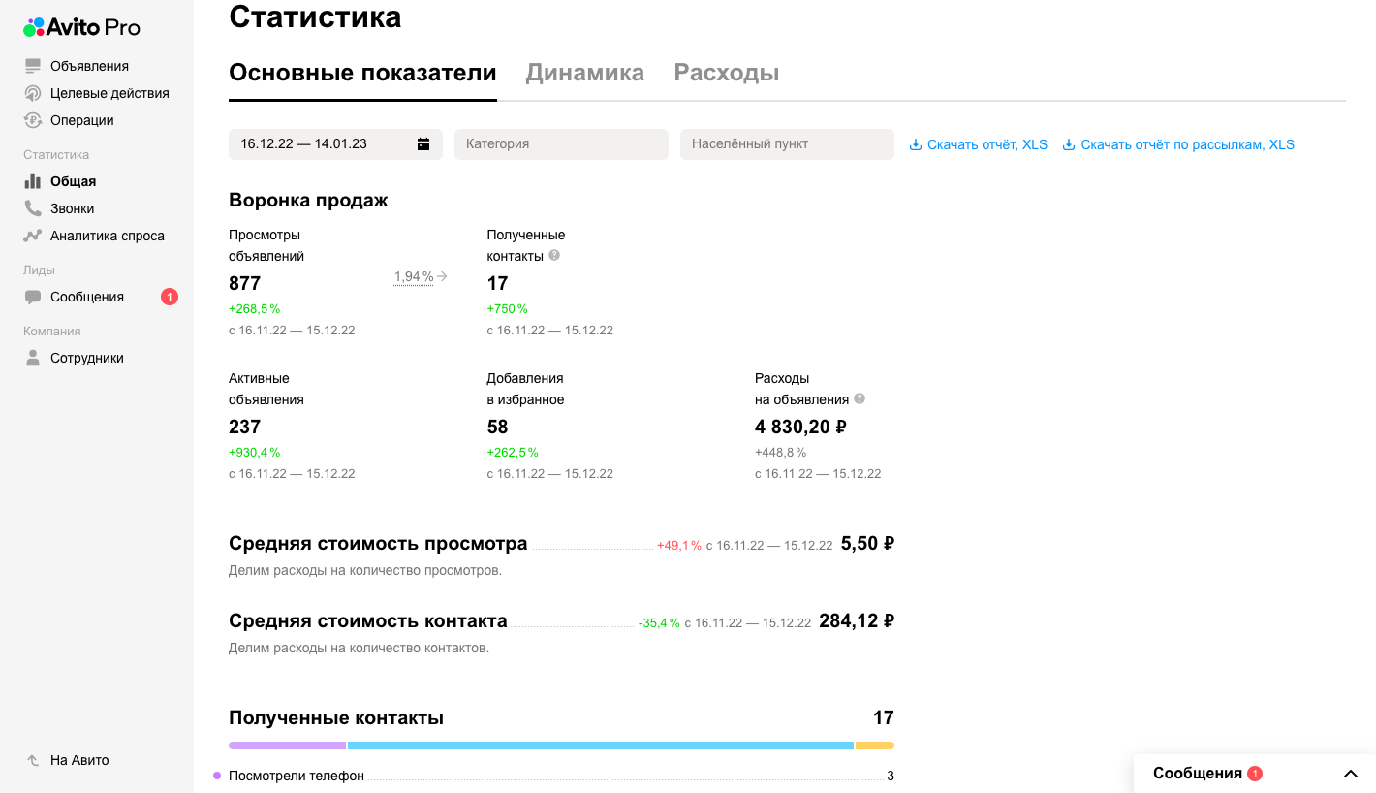This screenshot has width=1376, height=793.
Task: Open Аналитика спроса graph icon
Action: [x=33, y=236]
